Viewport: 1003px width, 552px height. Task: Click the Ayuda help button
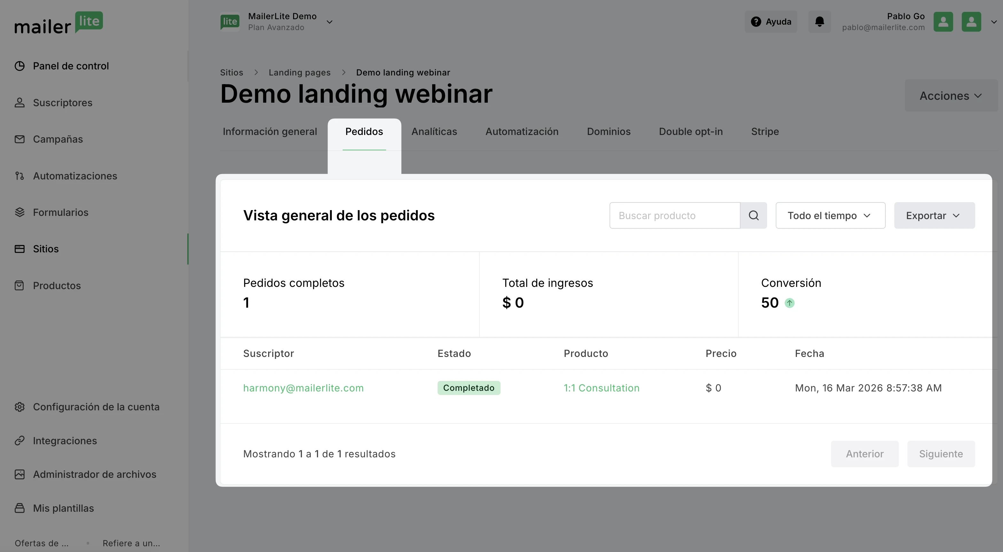pyautogui.click(x=771, y=22)
